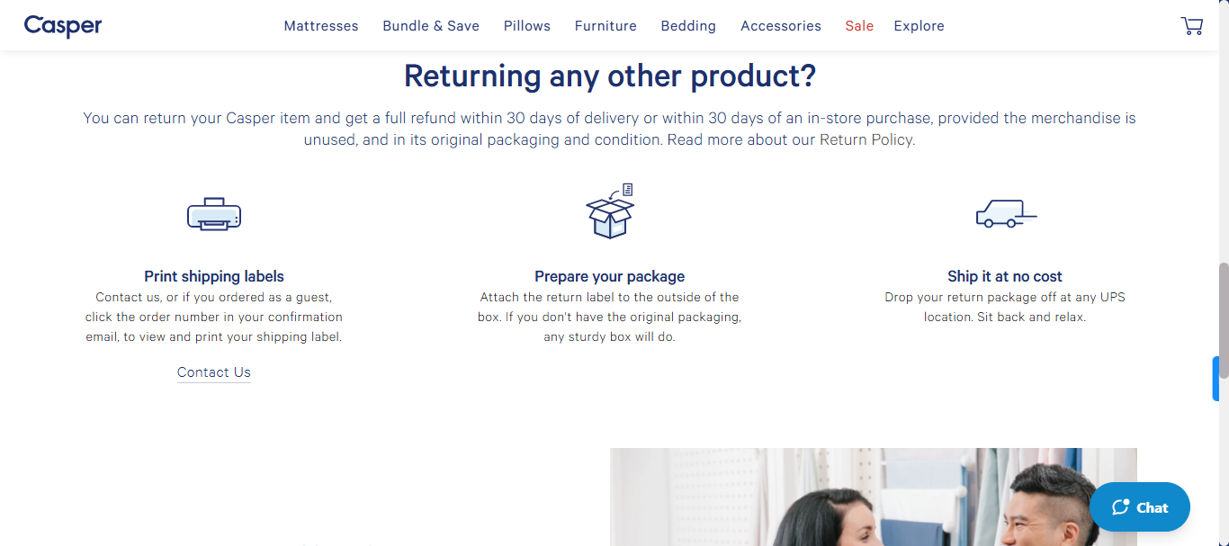Open the Return Policy link
The height and width of the screenshot is (546, 1229).
click(866, 140)
